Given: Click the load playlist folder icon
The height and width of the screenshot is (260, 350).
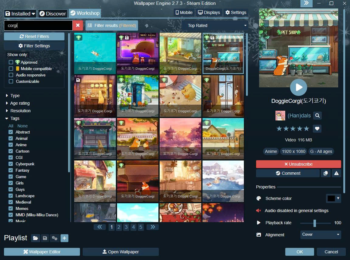Looking at the screenshot, I should point(36,238).
